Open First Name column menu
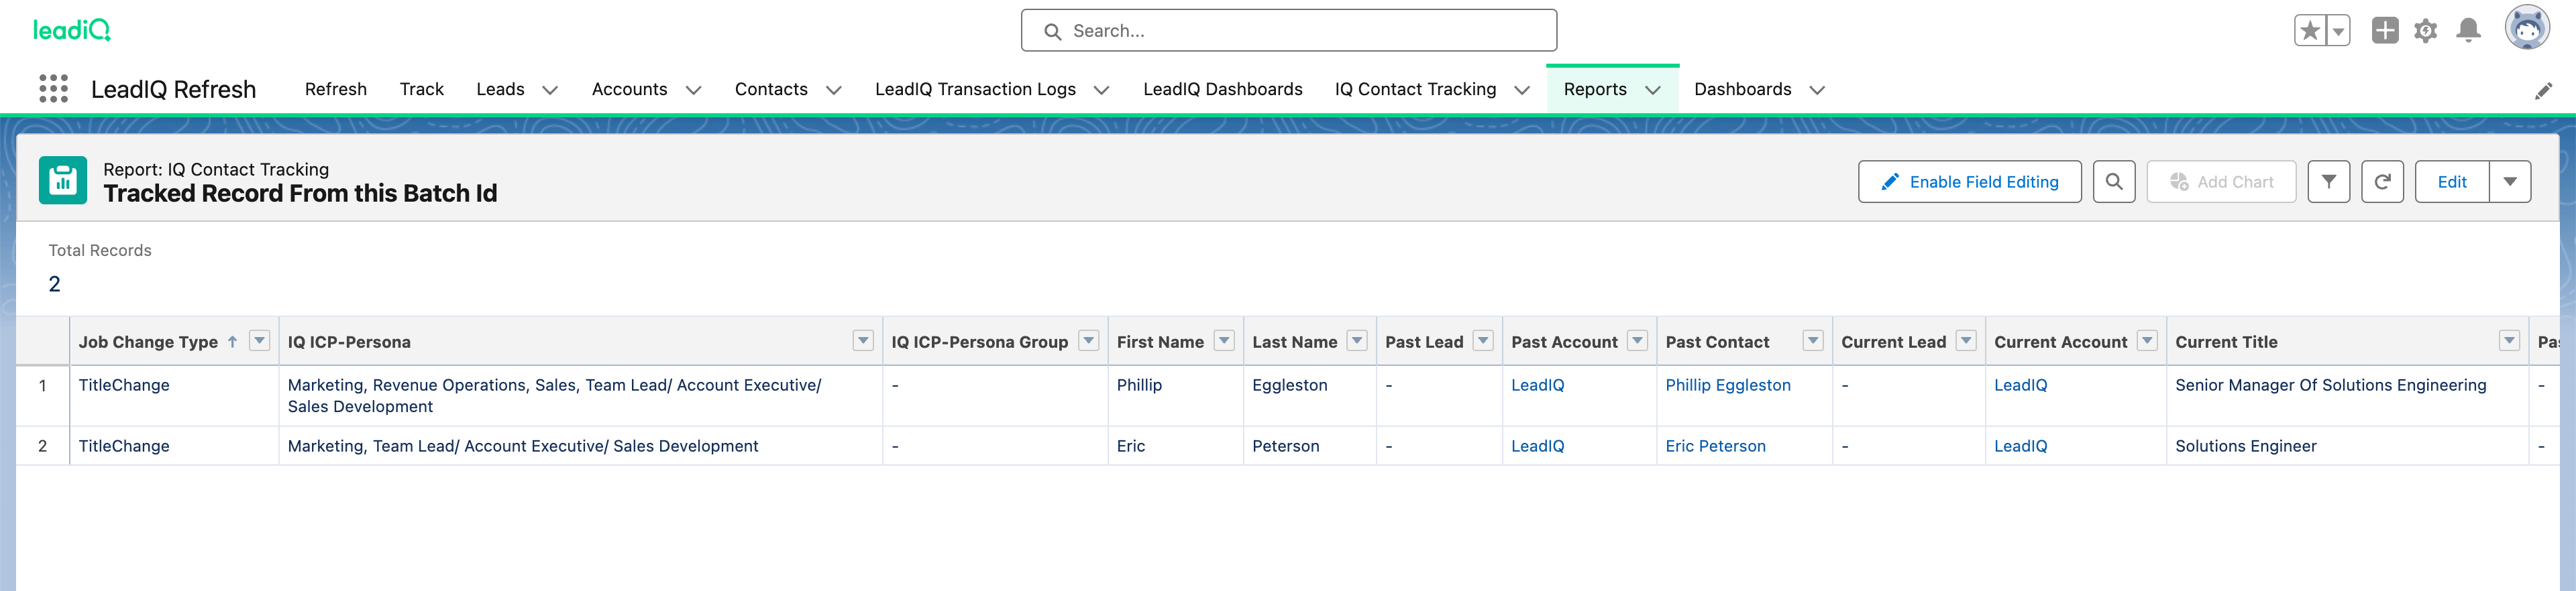Image resolution: width=2576 pixels, height=591 pixels. 1224,342
